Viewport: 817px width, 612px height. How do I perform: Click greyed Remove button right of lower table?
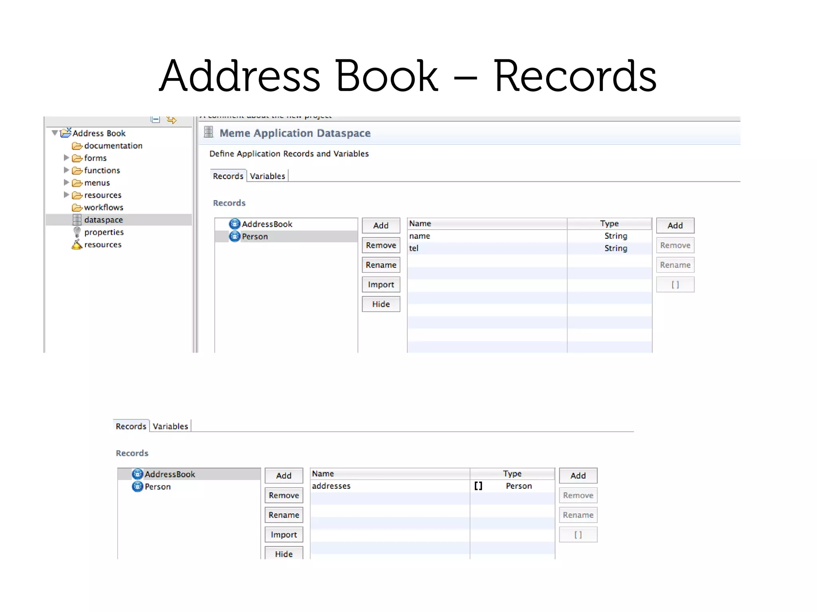(578, 495)
